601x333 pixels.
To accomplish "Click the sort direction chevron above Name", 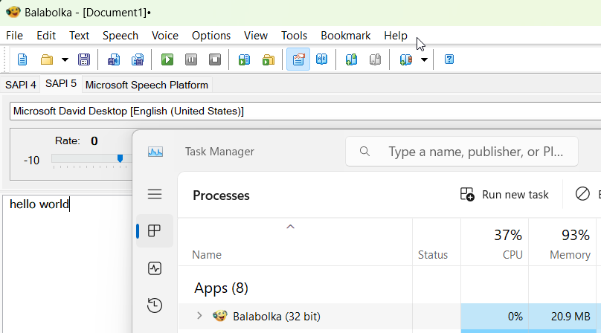I will point(291,227).
